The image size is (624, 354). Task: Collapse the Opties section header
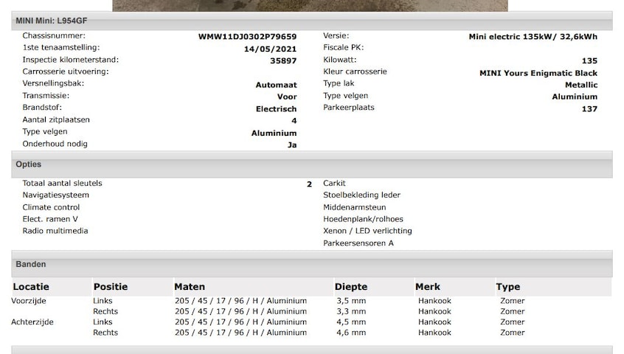[x=311, y=164]
